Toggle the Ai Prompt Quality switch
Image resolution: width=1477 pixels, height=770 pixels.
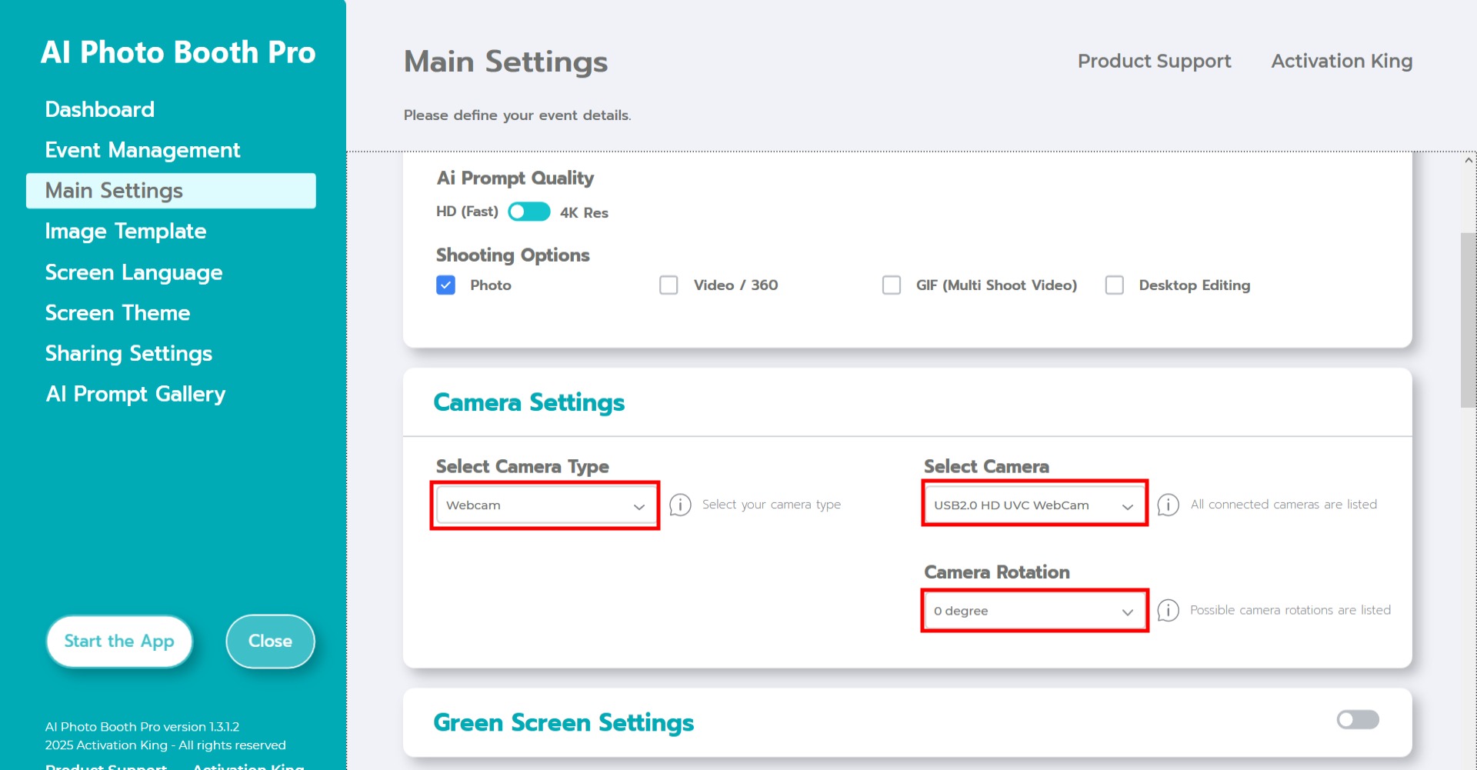pyautogui.click(x=529, y=212)
